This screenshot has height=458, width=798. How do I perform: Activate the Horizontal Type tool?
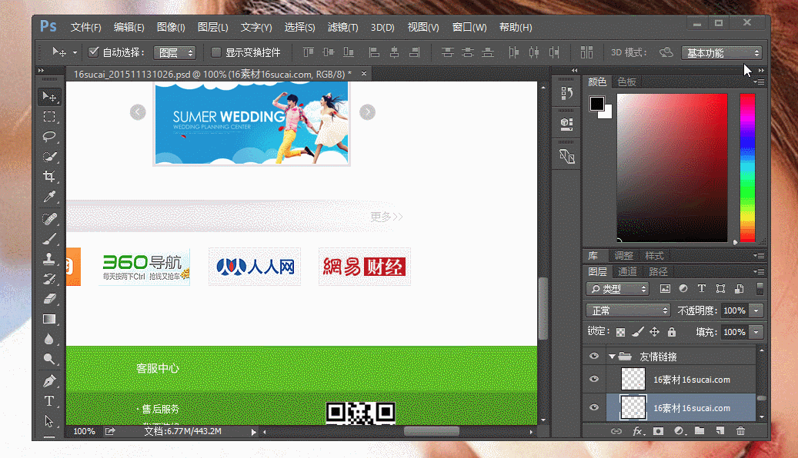click(49, 401)
